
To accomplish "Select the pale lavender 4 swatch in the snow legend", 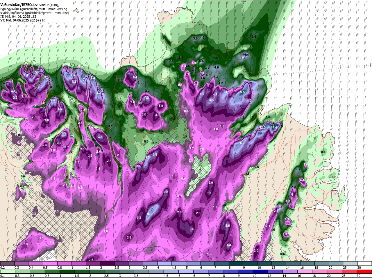I will click(165, 263).
